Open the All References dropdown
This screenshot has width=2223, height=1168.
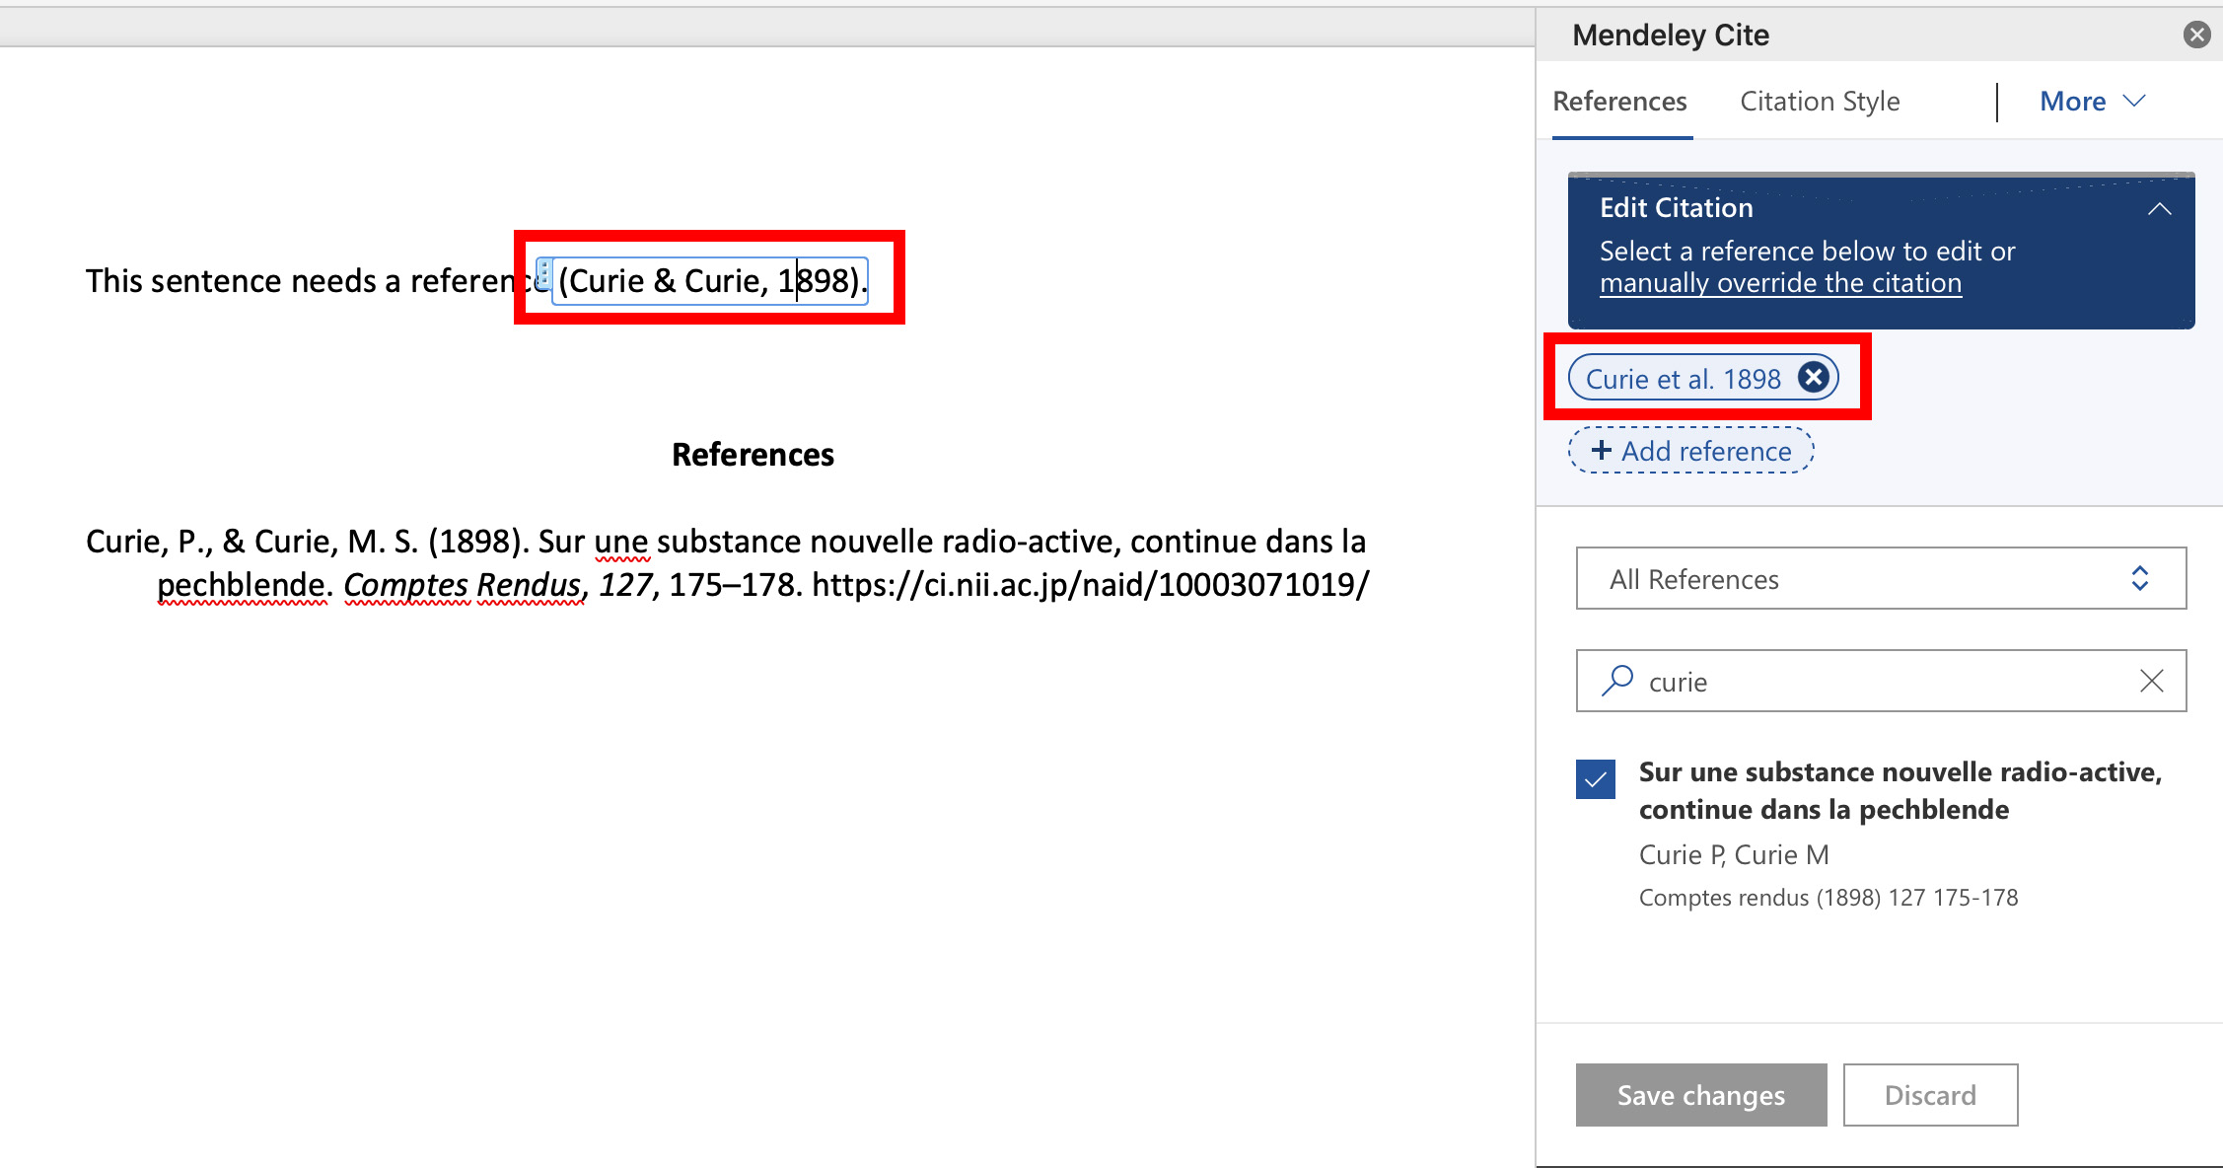(1880, 578)
